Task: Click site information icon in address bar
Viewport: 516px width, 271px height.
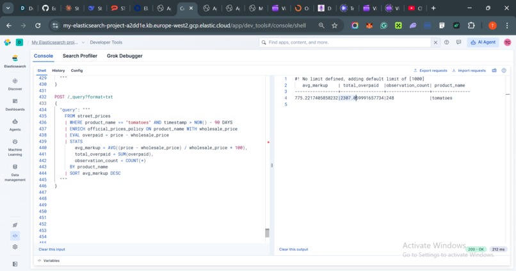Action: click(x=55, y=26)
